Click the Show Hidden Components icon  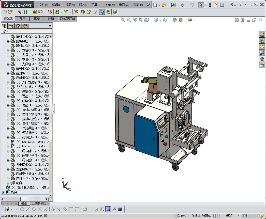(50, 12)
